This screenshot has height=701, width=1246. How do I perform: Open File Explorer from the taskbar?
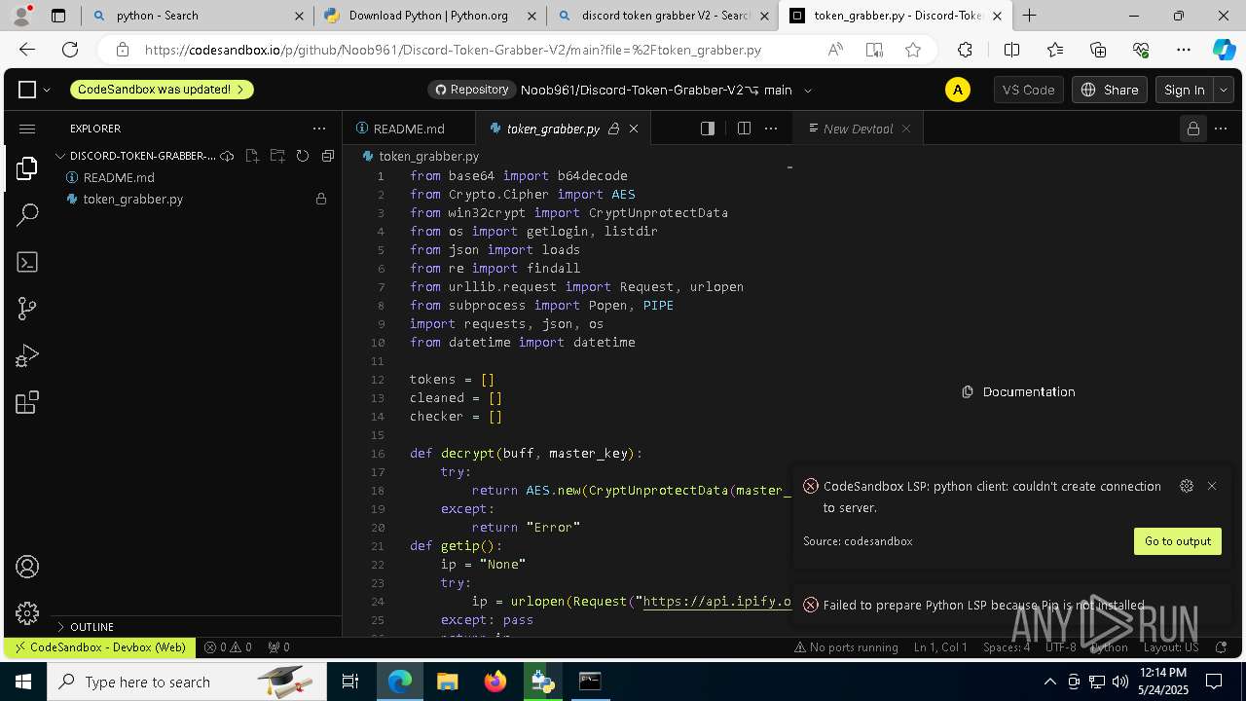click(x=447, y=682)
